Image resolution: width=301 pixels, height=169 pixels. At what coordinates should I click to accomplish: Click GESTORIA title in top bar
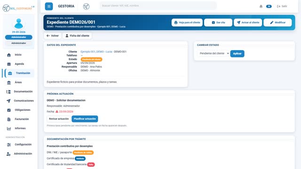click(66, 6)
